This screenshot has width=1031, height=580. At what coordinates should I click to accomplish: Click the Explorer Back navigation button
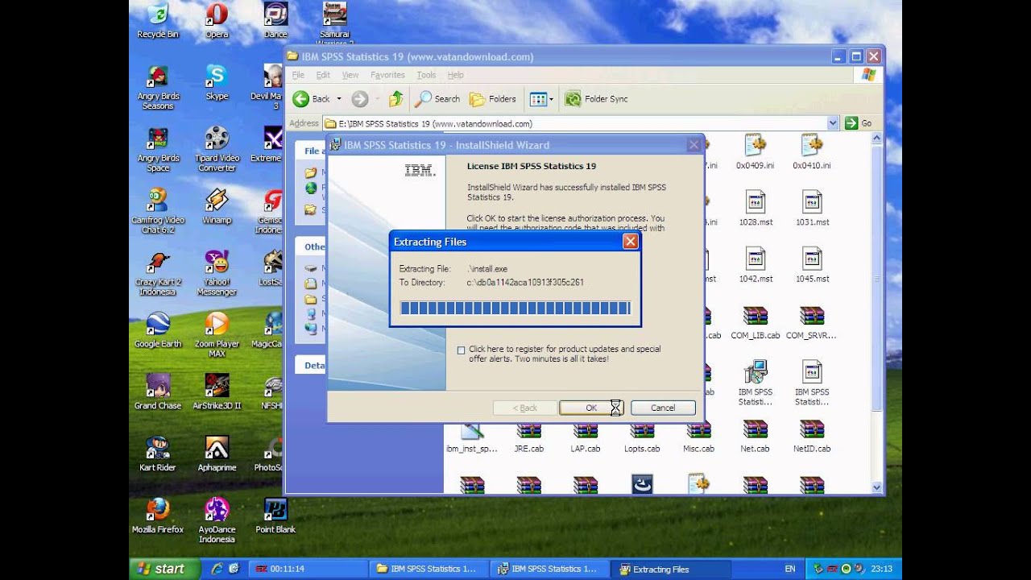(312, 99)
